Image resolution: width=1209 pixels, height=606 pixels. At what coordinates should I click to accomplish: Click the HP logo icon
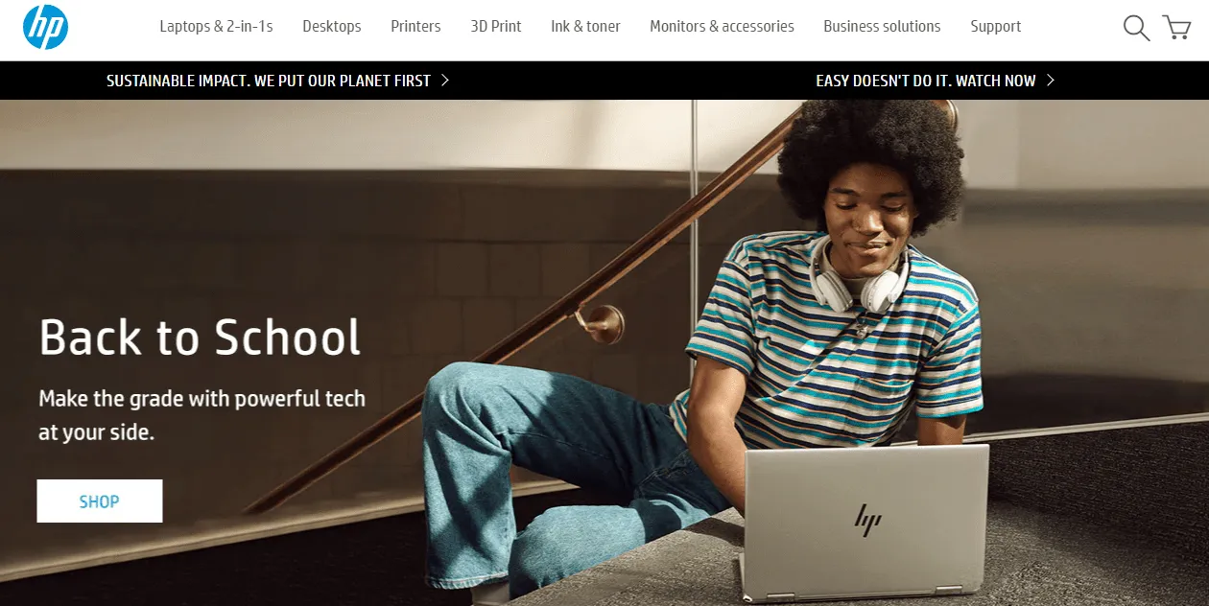pyautogui.click(x=46, y=27)
